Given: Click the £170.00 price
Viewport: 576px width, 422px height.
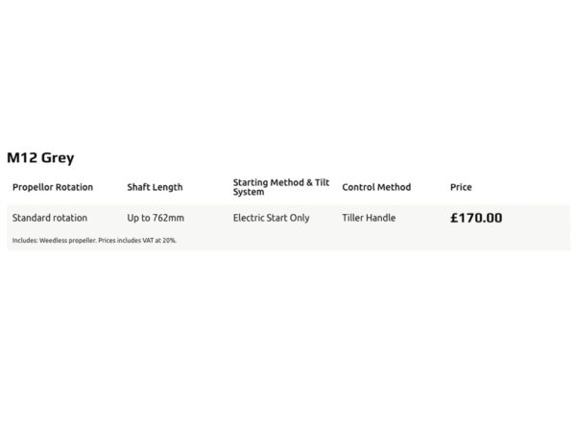Looking at the screenshot, I should point(476,218).
